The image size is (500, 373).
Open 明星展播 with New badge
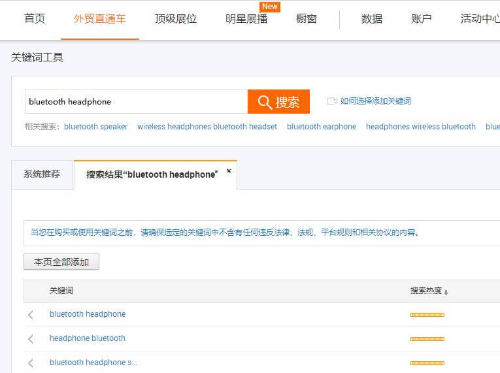pyautogui.click(x=246, y=19)
